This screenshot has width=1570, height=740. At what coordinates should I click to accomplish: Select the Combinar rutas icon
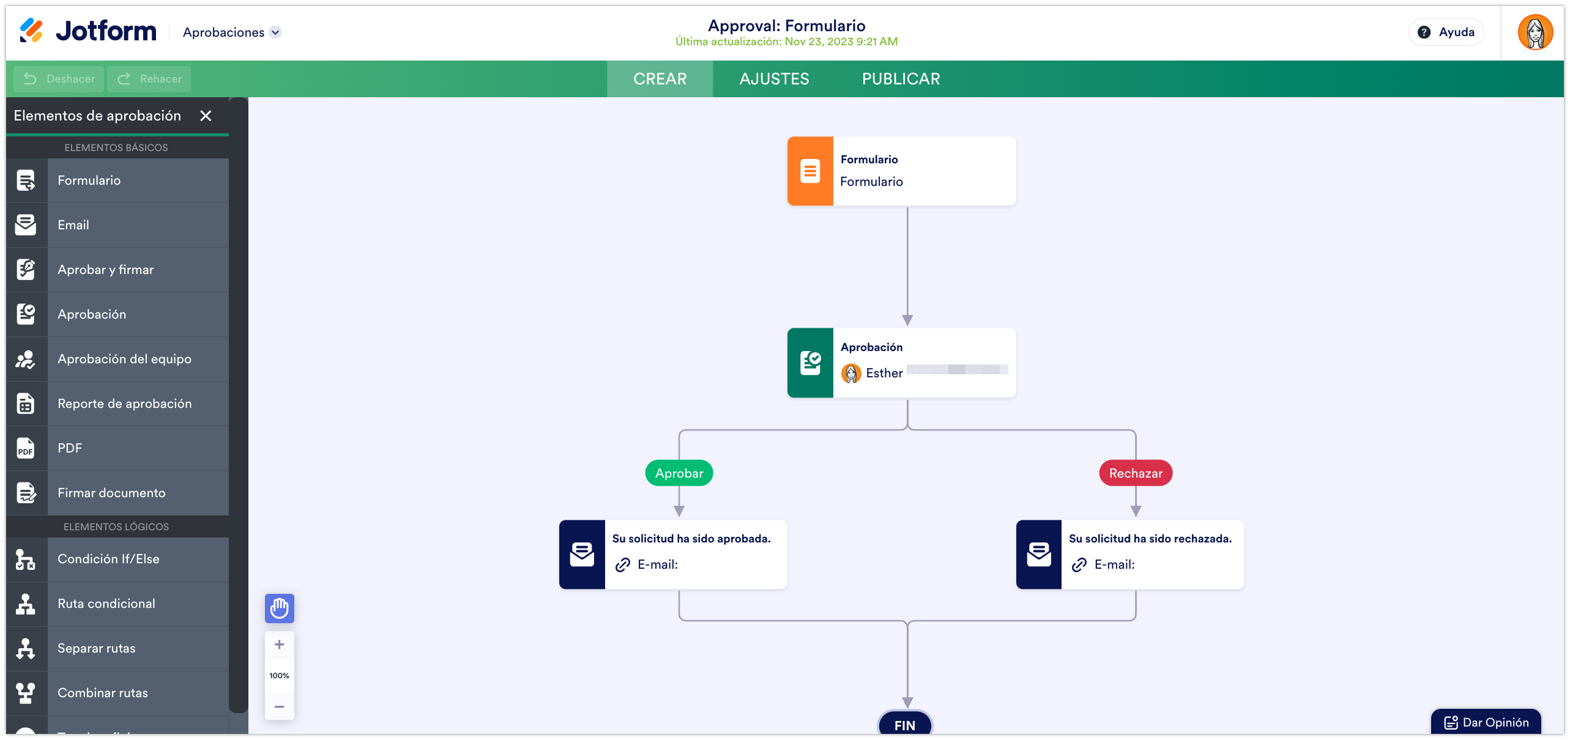(x=26, y=693)
